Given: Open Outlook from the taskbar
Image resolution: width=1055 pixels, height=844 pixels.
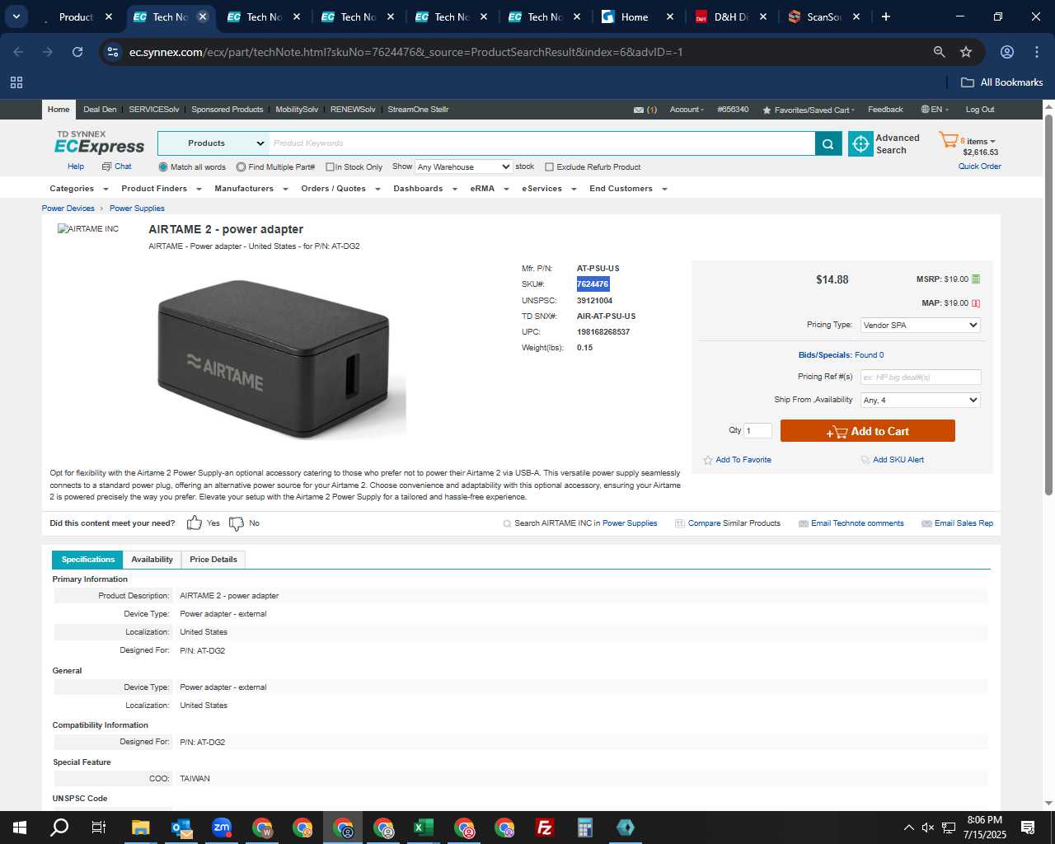Looking at the screenshot, I should [181, 828].
